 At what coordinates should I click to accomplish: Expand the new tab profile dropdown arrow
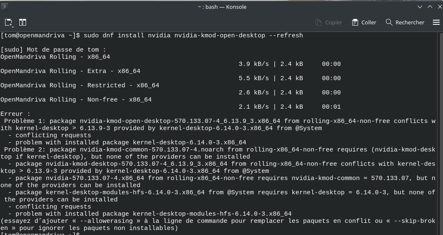[13, 27]
